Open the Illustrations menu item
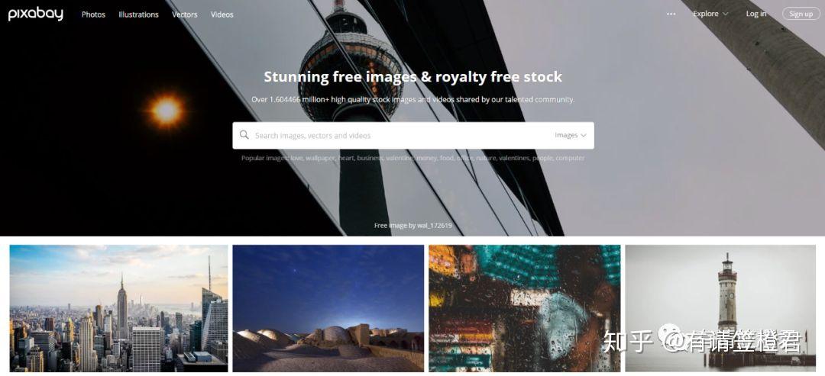Image resolution: width=825 pixels, height=376 pixels. (x=138, y=14)
